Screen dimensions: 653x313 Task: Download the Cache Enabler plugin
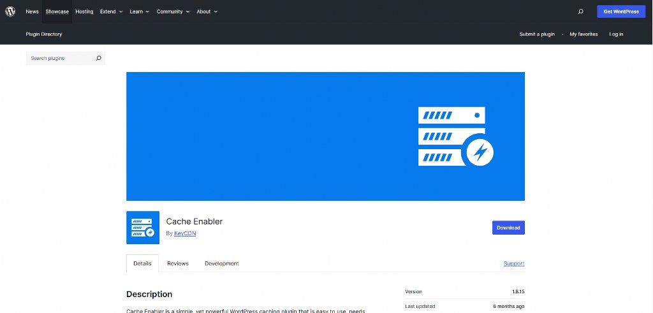click(508, 228)
